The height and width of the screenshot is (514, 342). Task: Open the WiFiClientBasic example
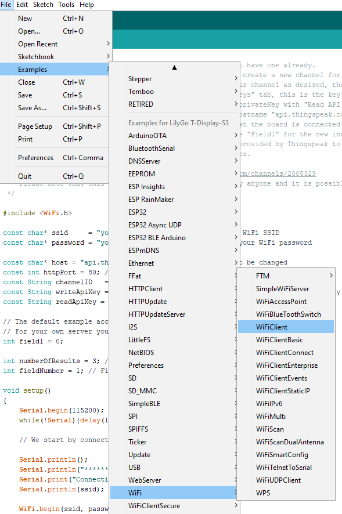pos(286,340)
